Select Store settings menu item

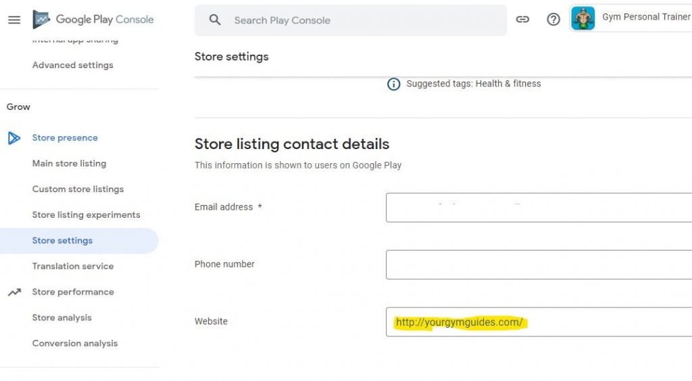(x=79, y=241)
